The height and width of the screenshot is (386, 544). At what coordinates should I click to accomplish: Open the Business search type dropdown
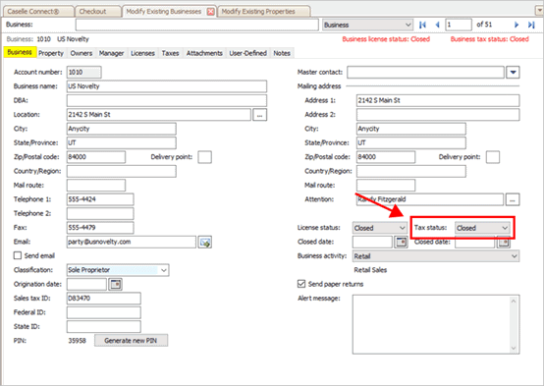(x=367, y=25)
